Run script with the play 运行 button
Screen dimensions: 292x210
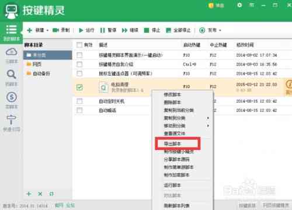pyautogui.click(x=86, y=30)
